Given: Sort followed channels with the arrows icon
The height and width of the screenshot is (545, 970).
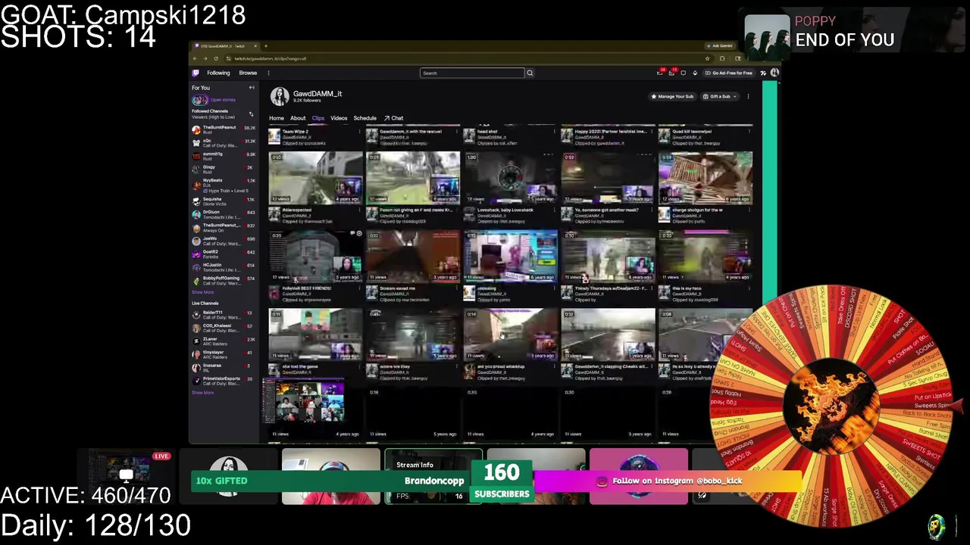Looking at the screenshot, I should click(252, 114).
